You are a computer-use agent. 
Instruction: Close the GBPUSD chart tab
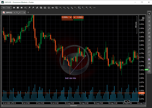24,13
